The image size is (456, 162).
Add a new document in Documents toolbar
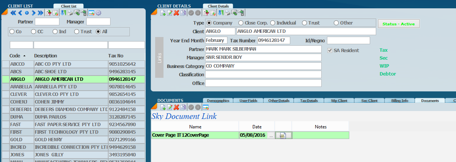tap(163, 108)
